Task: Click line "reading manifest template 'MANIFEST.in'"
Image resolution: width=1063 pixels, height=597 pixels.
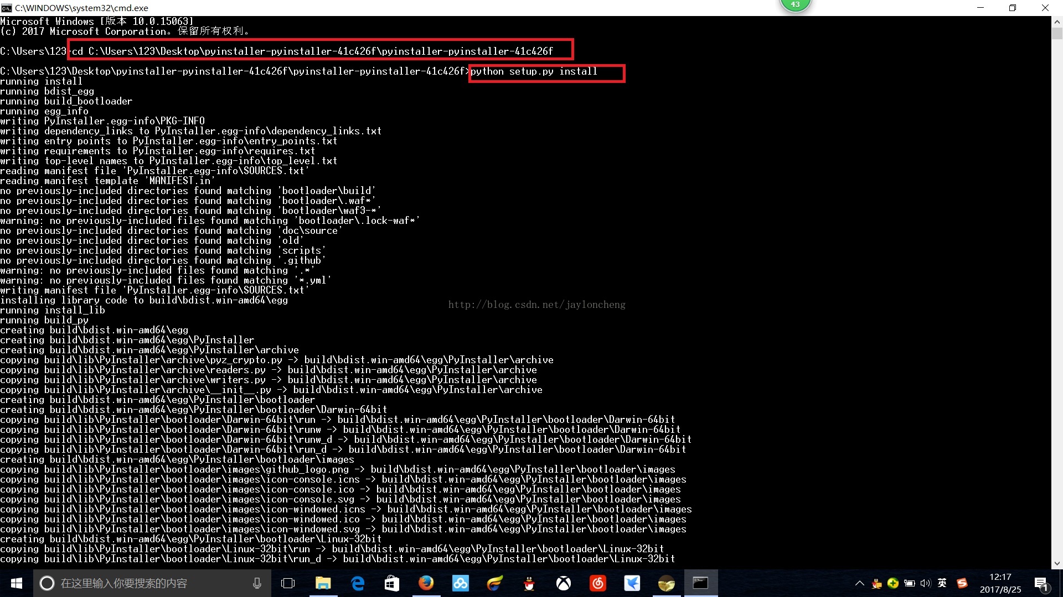Action: pos(108,181)
